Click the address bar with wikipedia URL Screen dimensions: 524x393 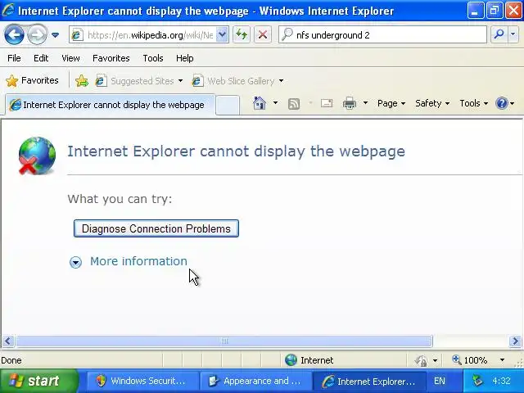click(x=149, y=34)
